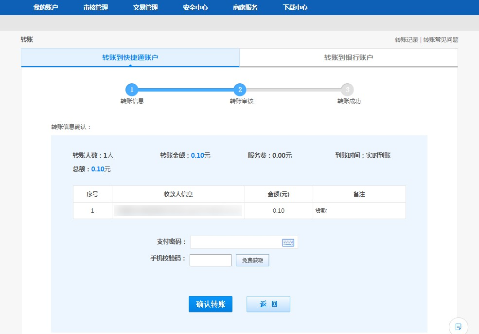Click the 手机校验码 input box
Image resolution: width=479 pixels, height=334 pixels.
pos(211,260)
